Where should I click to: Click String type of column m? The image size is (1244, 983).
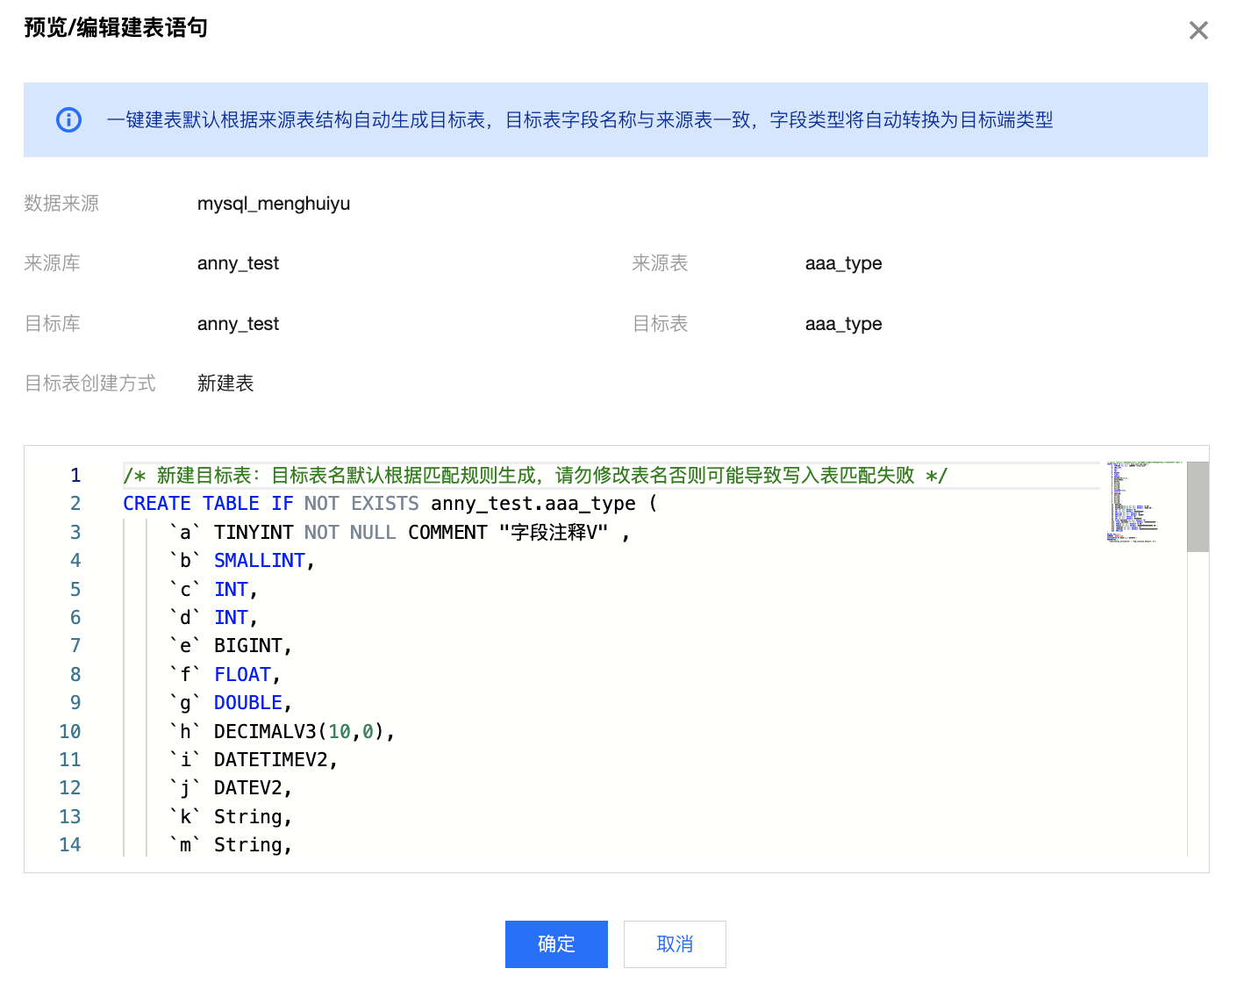click(x=248, y=845)
